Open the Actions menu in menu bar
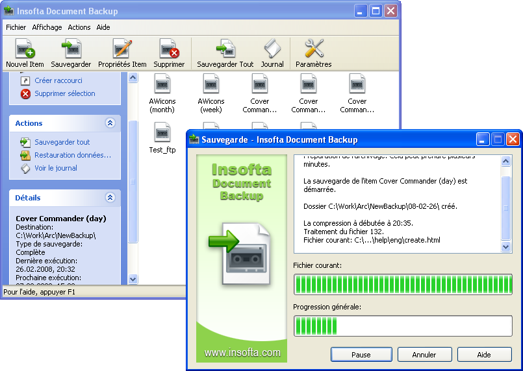Viewport: 523px width, 371px height. coord(79,27)
